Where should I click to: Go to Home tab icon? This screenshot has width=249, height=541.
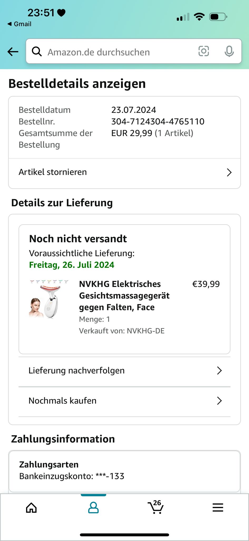[31, 507]
